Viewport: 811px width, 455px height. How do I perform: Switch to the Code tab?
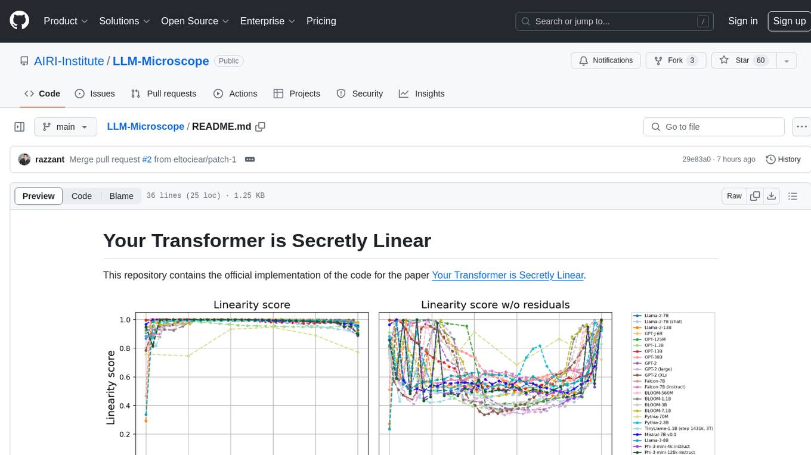[x=42, y=94]
